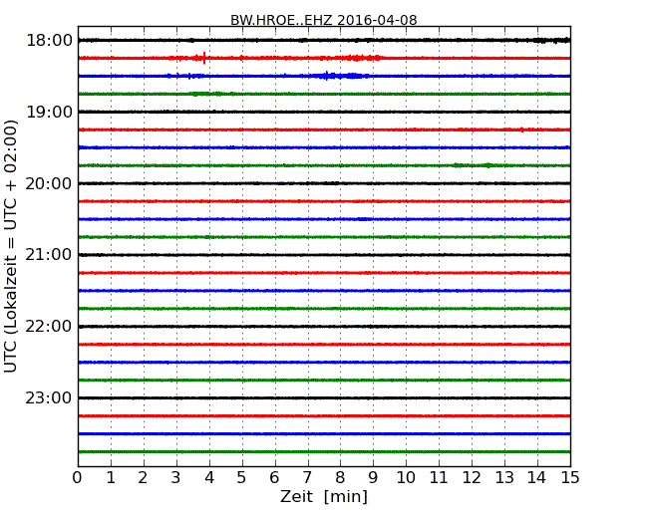Screen dimensions: 648x518
Task: Click the x-axis tick label "6"
Action: click(274, 478)
